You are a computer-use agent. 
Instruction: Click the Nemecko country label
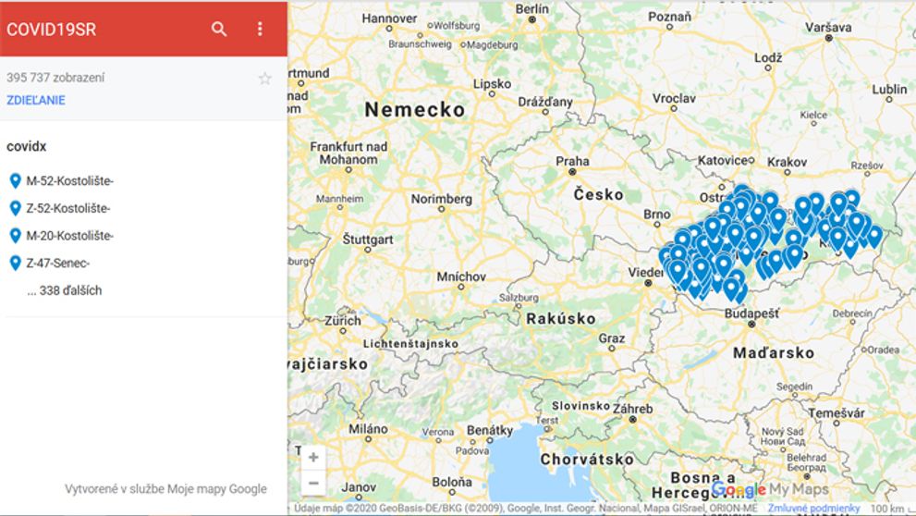coord(415,109)
